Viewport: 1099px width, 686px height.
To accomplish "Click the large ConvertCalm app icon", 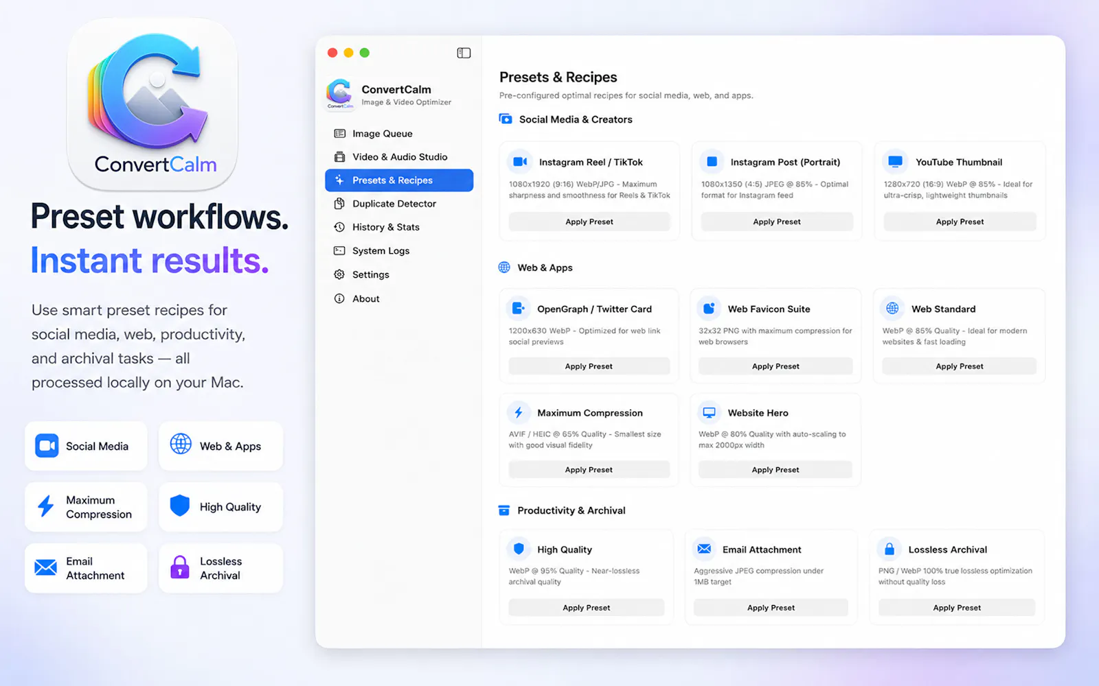I will pyautogui.click(x=152, y=104).
